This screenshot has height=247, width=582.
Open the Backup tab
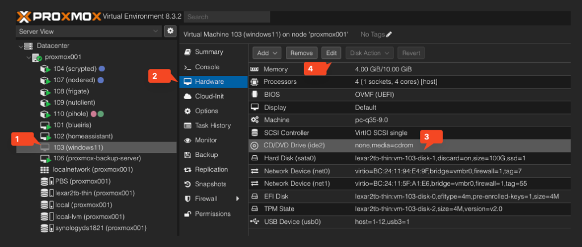214,155
